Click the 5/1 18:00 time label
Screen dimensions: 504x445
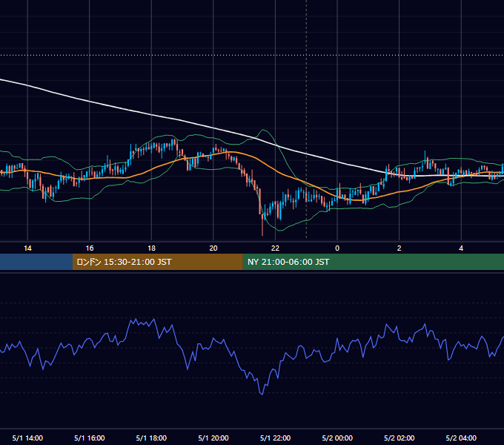[151, 438]
